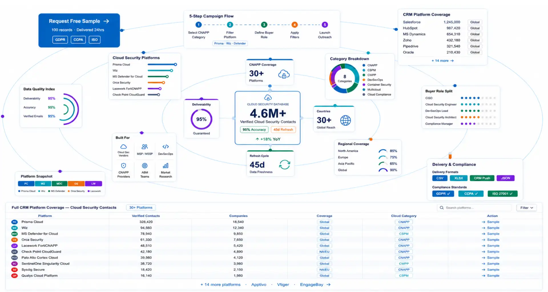
Task: Expand the + 14 more CRM platforms
Action: [x=442, y=61]
